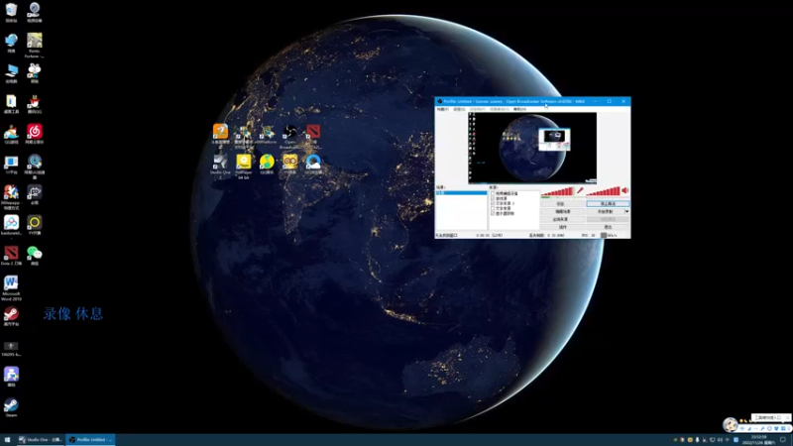This screenshot has height=446, width=793.
Task: Launch the Dota 2 刀塔 desktop shortcut
Action: click(11, 256)
